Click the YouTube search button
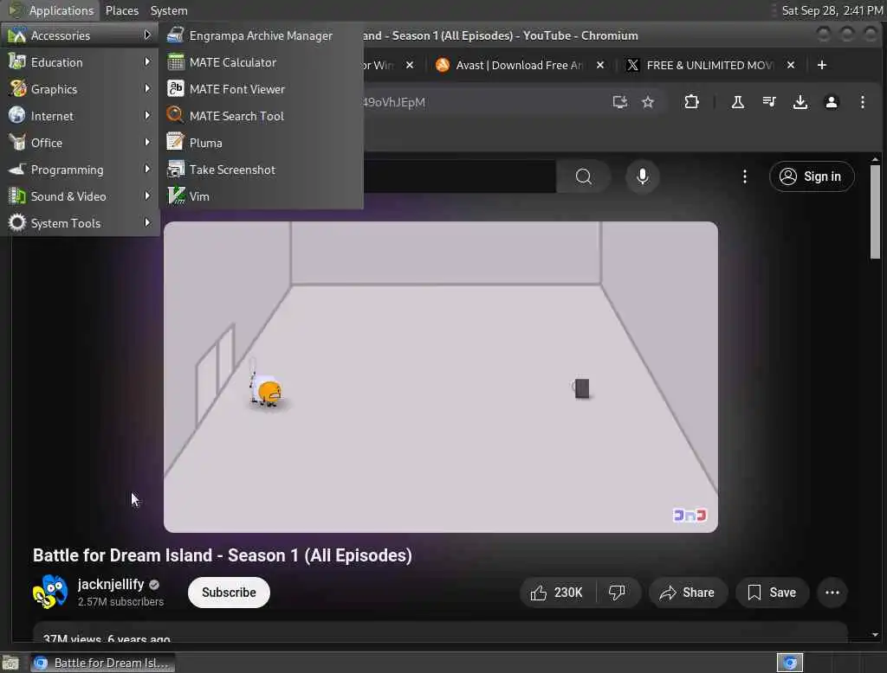Screen dimensions: 887x673 point(584,176)
